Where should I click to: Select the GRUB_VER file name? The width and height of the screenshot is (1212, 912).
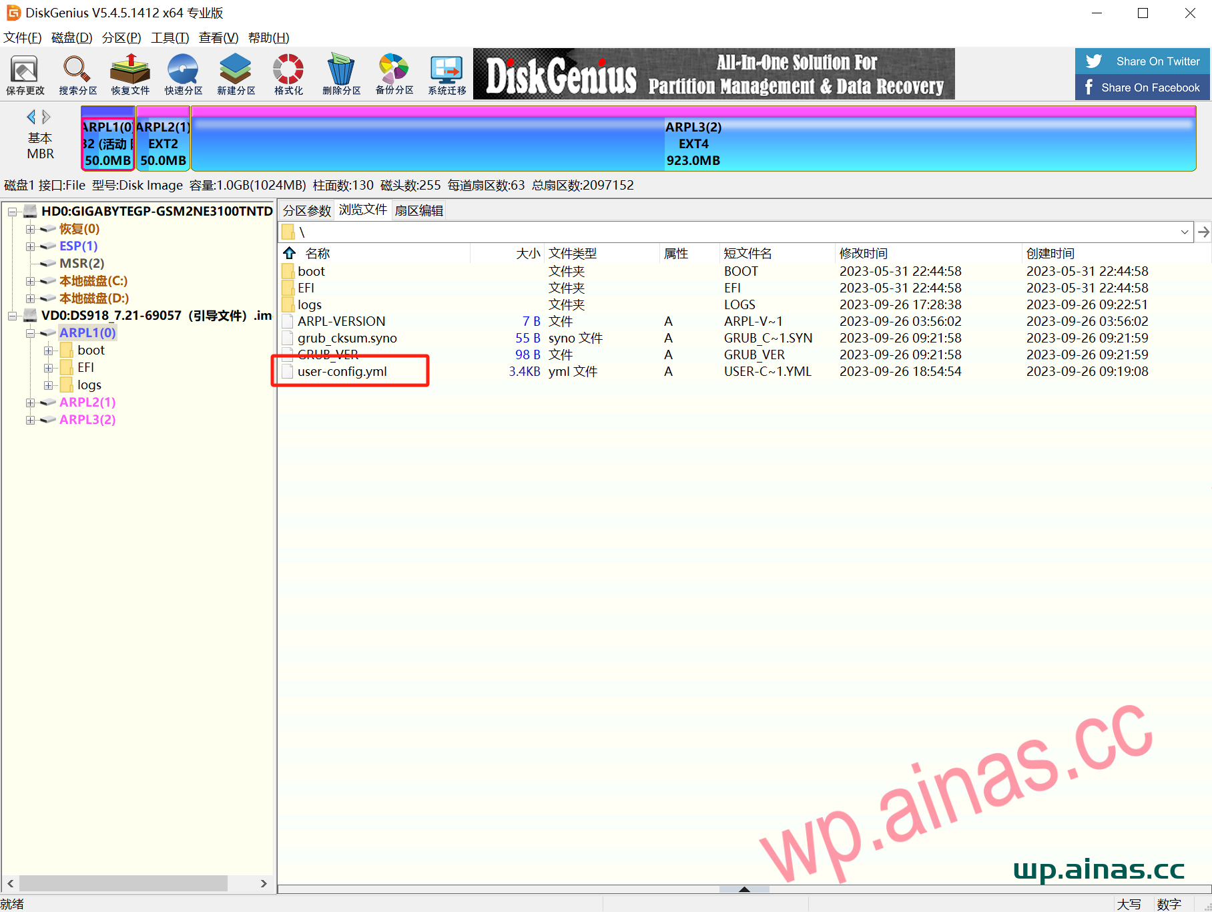tap(328, 355)
